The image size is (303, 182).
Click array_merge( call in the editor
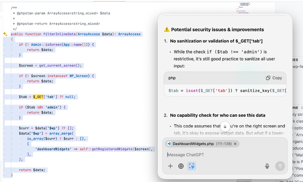pyautogui.click(x=62, y=133)
